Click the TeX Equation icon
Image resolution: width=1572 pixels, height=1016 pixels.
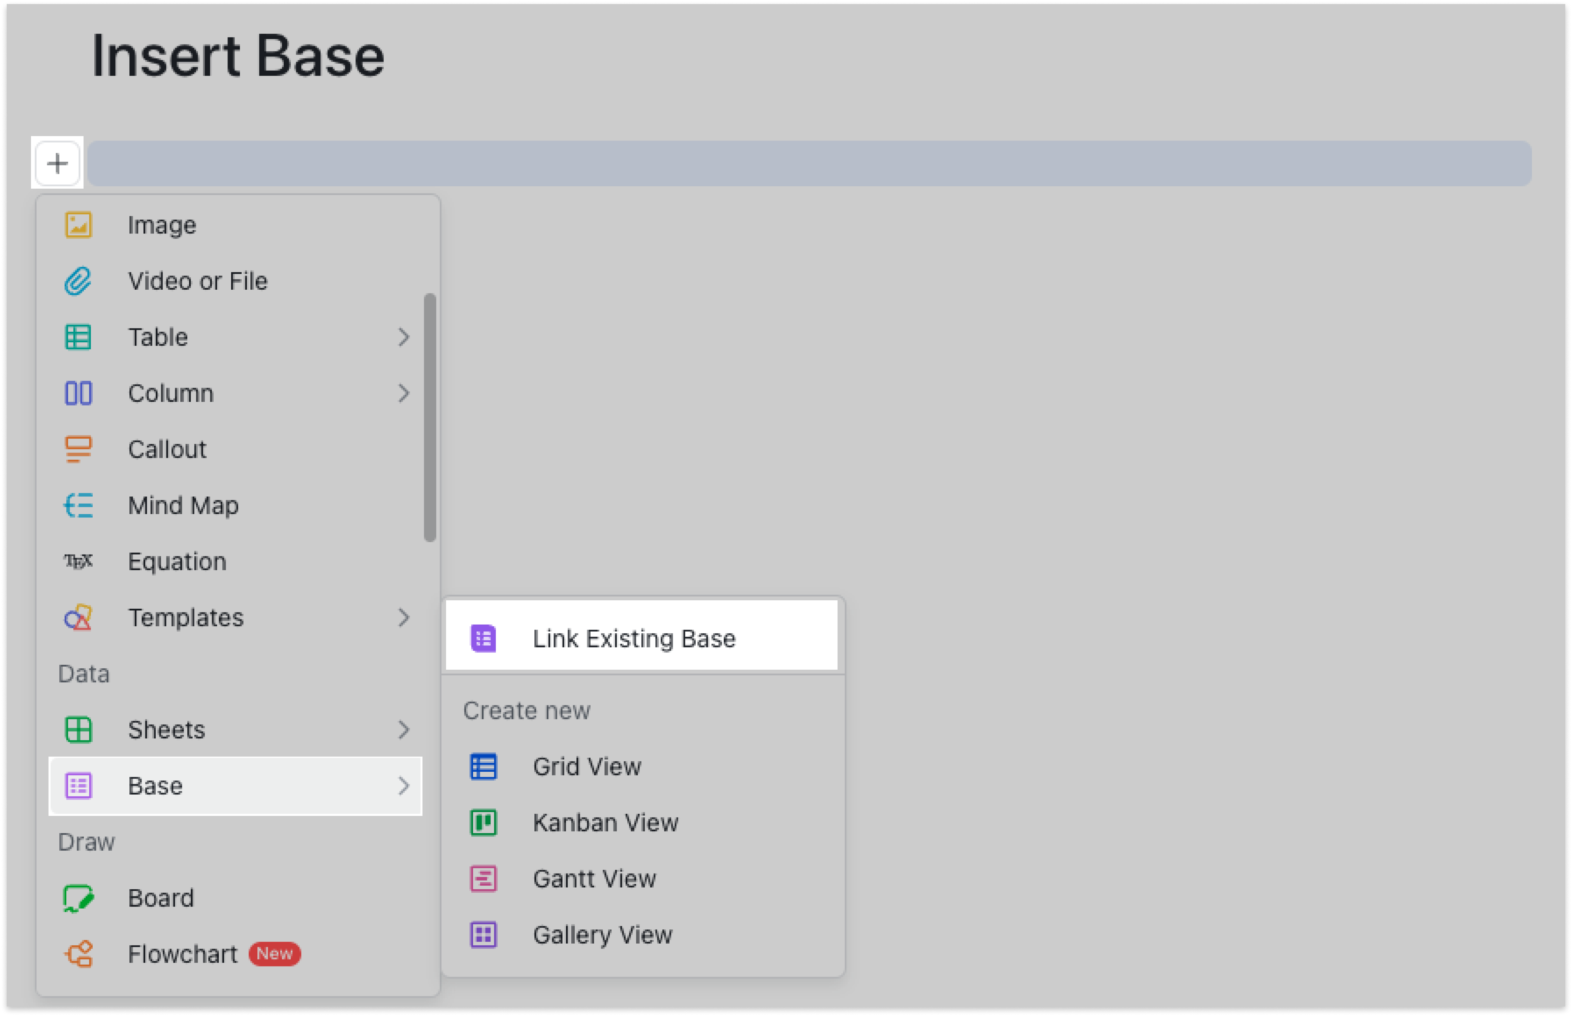pyautogui.click(x=78, y=562)
